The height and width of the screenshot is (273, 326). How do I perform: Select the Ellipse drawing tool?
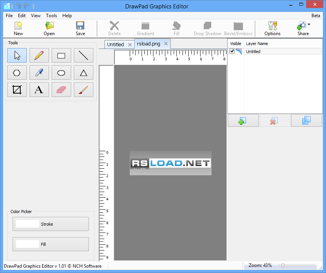tap(61, 73)
